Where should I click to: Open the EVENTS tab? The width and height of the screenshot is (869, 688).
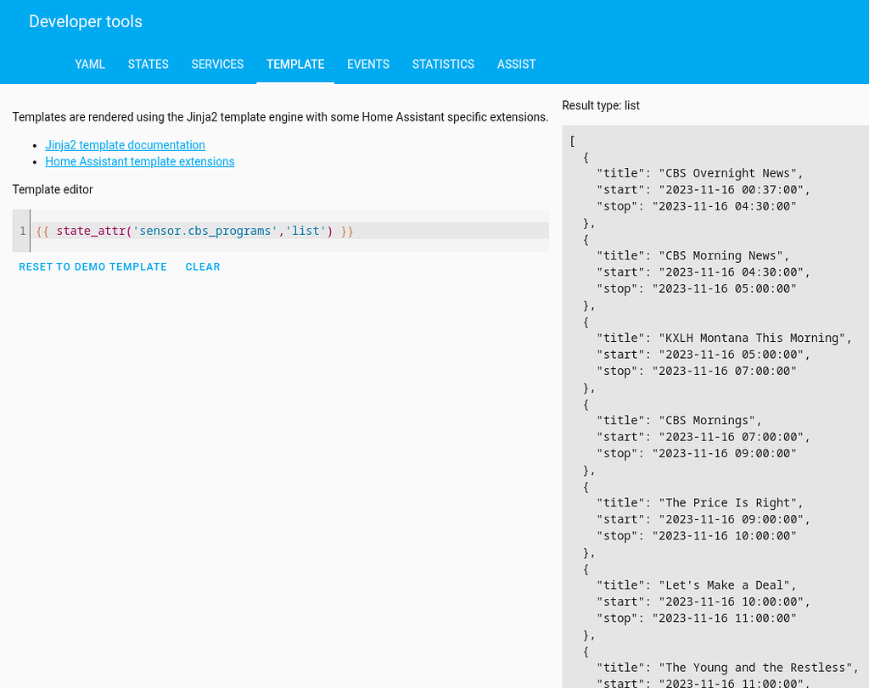point(367,64)
